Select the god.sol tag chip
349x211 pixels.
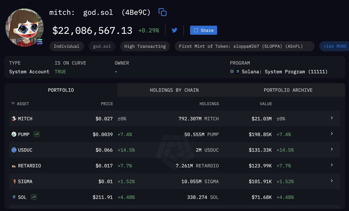(102, 46)
